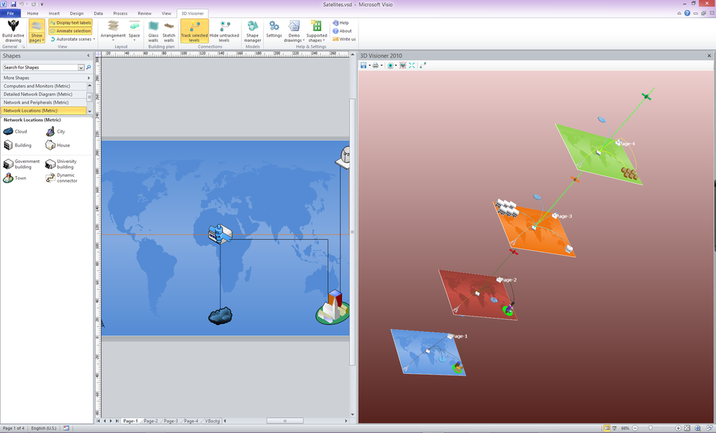This screenshot has height=433, width=716.
Task: Open the Demo drawings dropdown
Action: [294, 31]
